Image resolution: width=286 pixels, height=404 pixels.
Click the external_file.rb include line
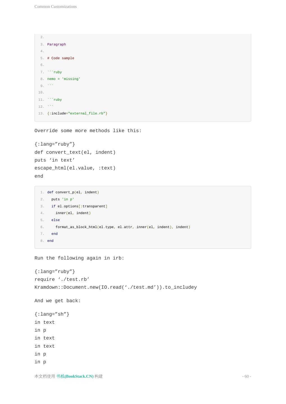77,113
